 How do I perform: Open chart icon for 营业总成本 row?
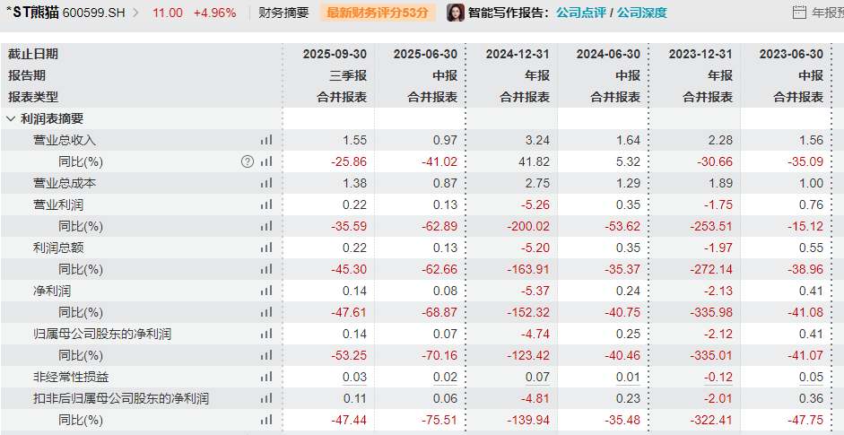click(x=265, y=183)
